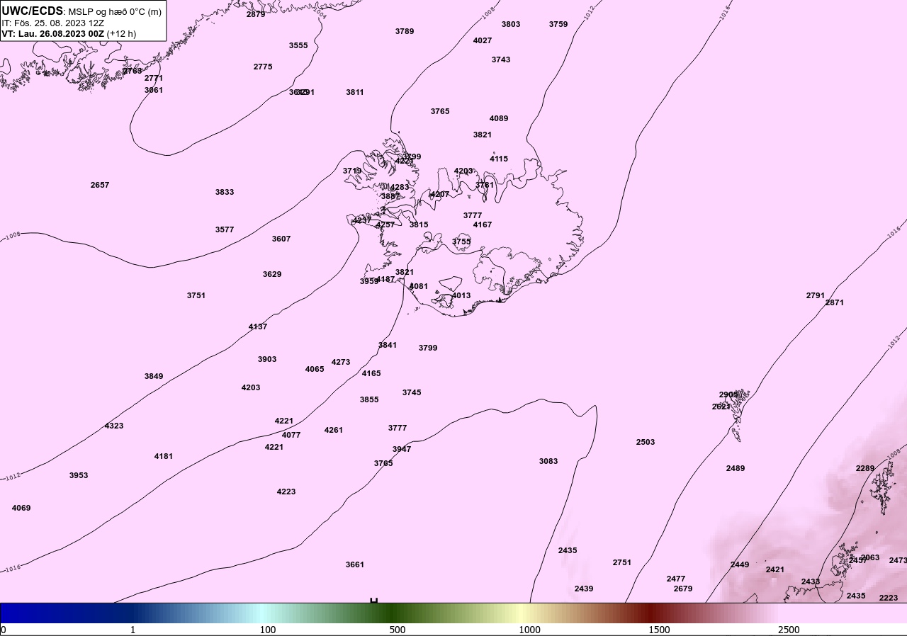Select the 4013 label near south coast

[x=461, y=295]
